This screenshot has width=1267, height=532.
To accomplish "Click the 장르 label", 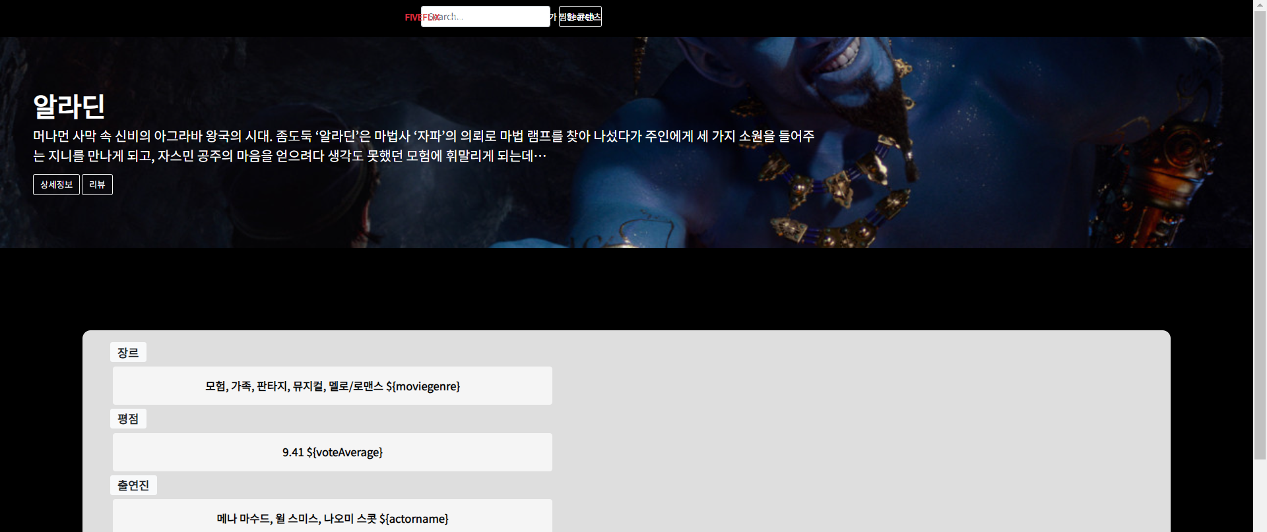I will (128, 352).
